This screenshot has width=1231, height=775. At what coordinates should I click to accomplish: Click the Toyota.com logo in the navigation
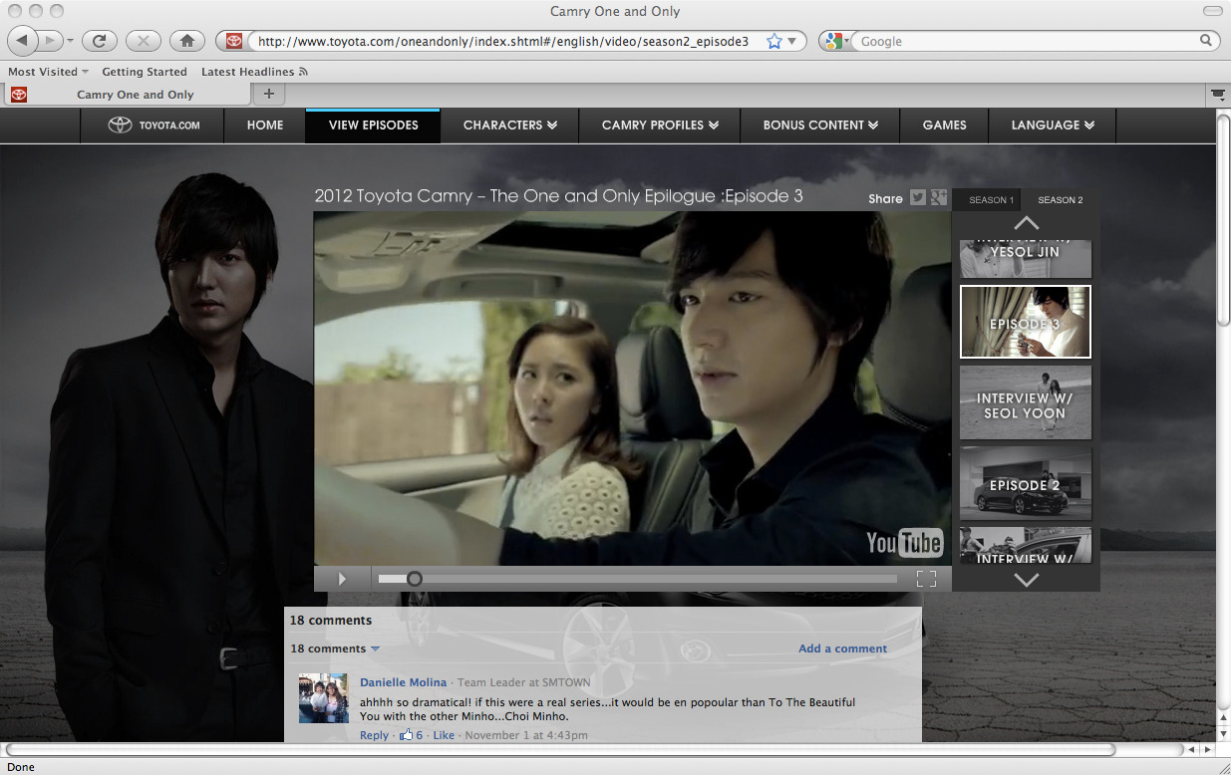click(154, 126)
